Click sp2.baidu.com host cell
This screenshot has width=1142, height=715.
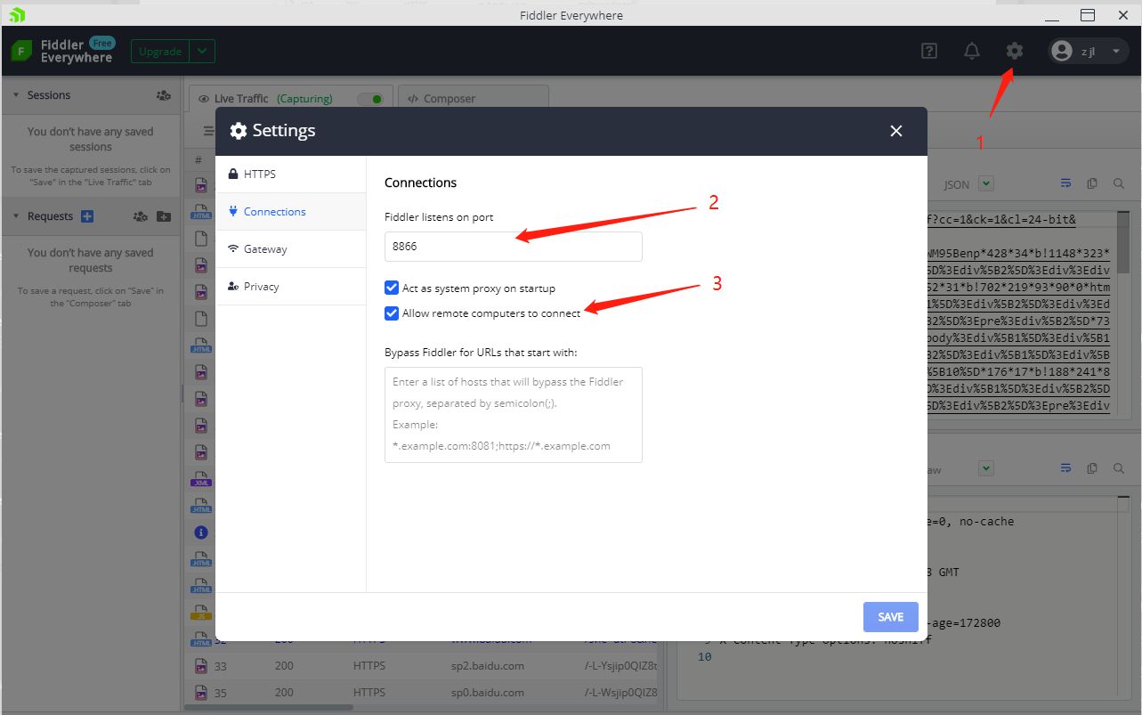(488, 666)
